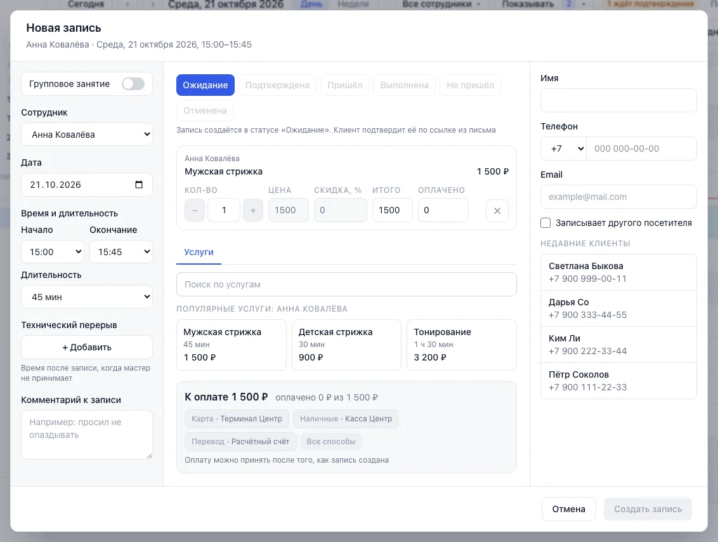Open the calendar picker in the Дата field

point(139,185)
